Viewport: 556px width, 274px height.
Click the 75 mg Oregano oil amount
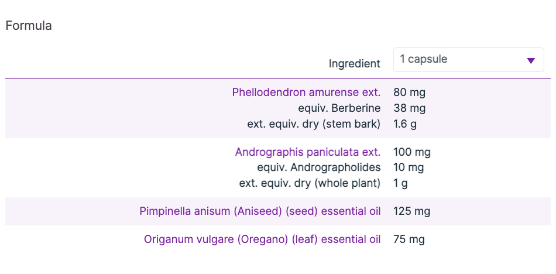tap(409, 239)
